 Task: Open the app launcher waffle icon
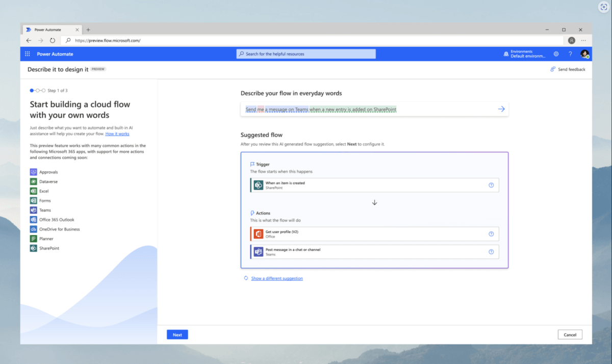click(x=28, y=54)
